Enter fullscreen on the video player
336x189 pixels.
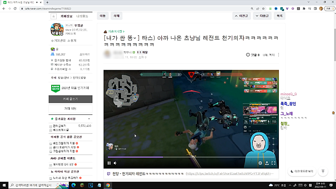tap(273, 163)
